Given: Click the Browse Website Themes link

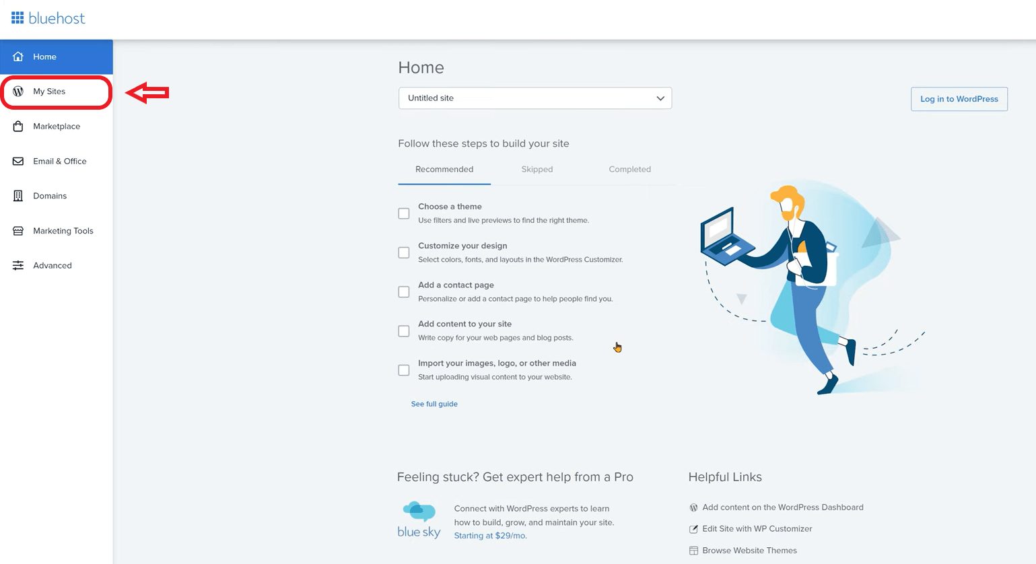Looking at the screenshot, I should (750, 551).
